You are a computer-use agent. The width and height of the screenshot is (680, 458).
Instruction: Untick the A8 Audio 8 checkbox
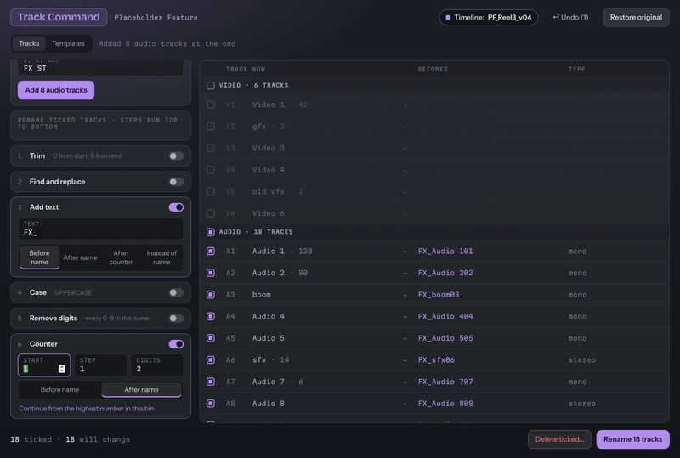(210, 404)
